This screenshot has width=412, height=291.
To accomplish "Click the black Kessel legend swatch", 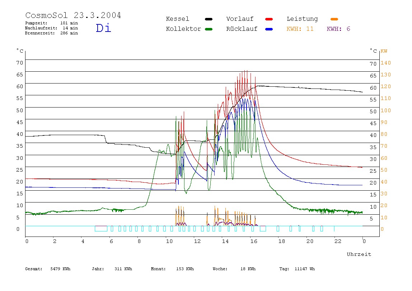I will point(209,19).
